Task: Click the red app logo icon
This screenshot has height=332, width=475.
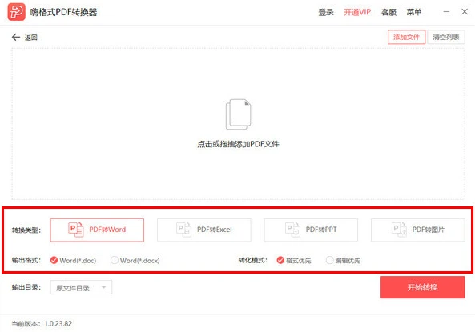Action: tap(16, 12)
